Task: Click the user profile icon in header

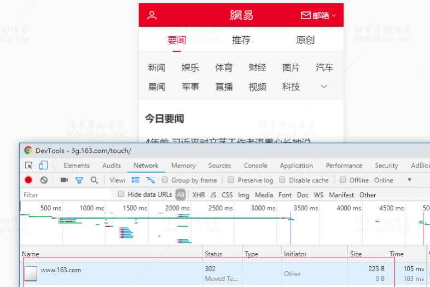Action: pos(152,15)
